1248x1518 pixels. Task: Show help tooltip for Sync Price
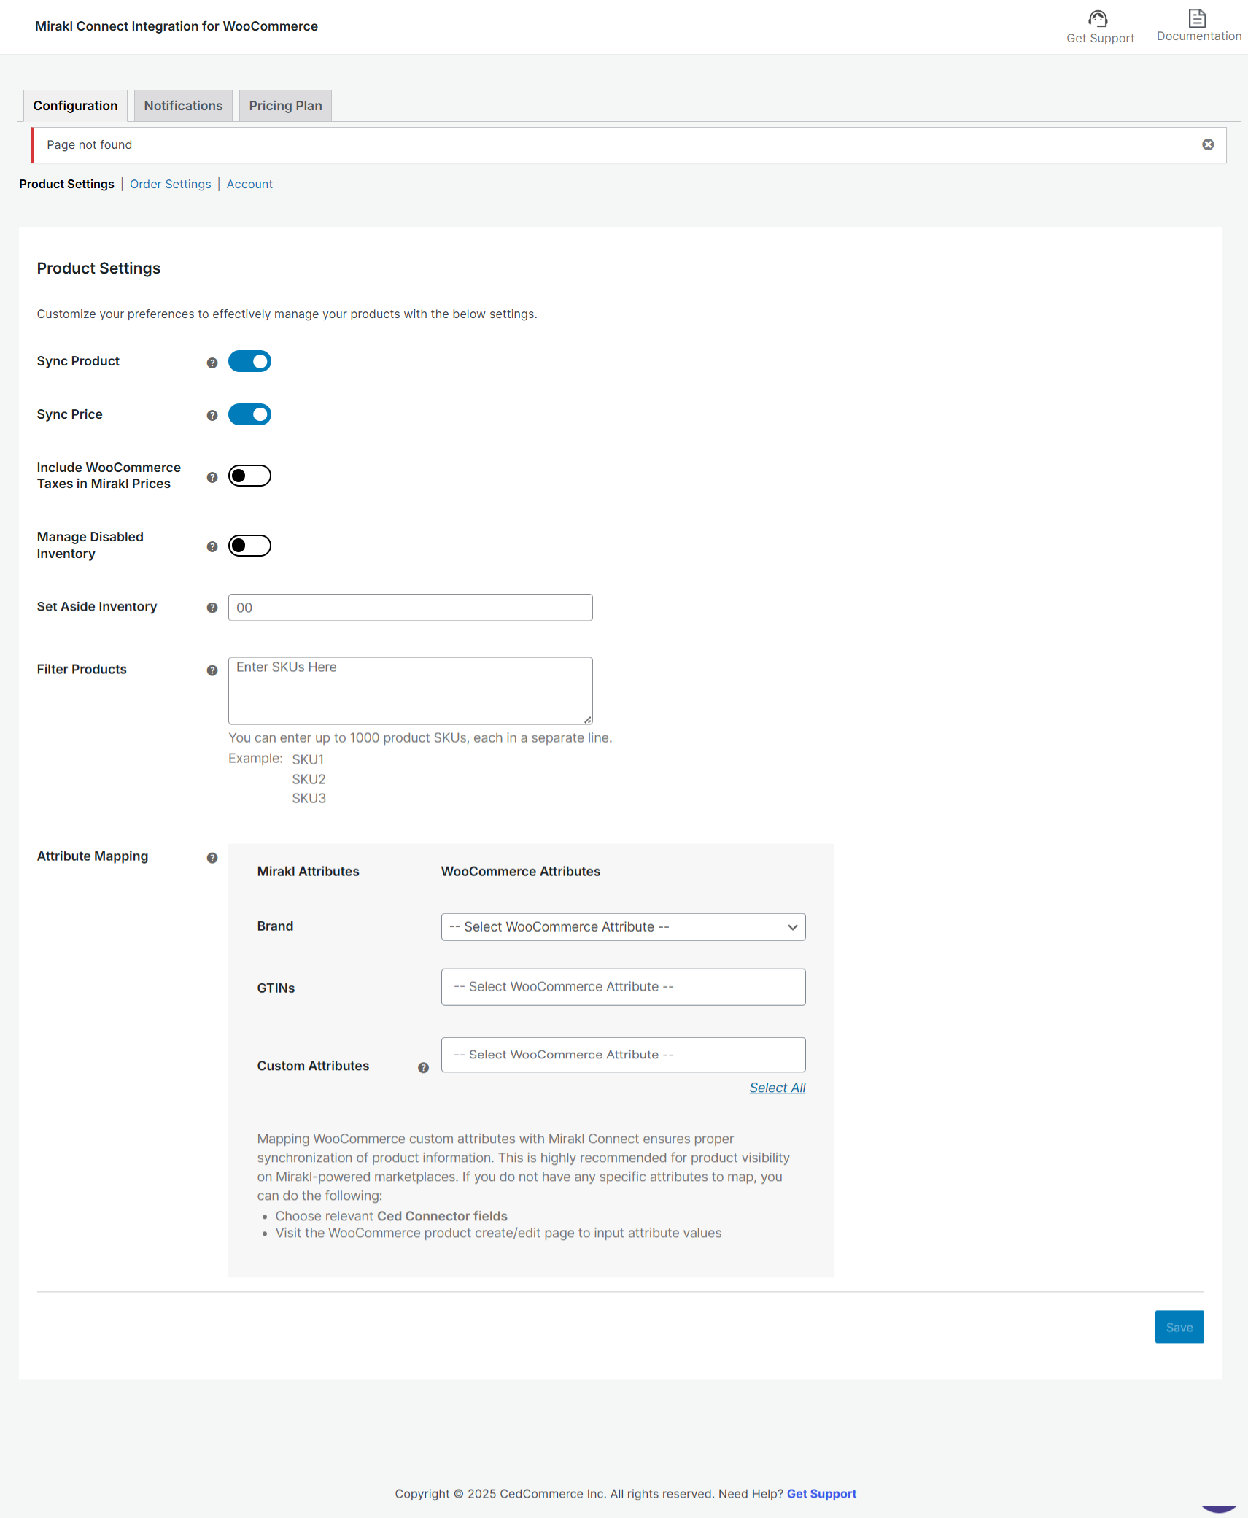click(x=212, y=416)
